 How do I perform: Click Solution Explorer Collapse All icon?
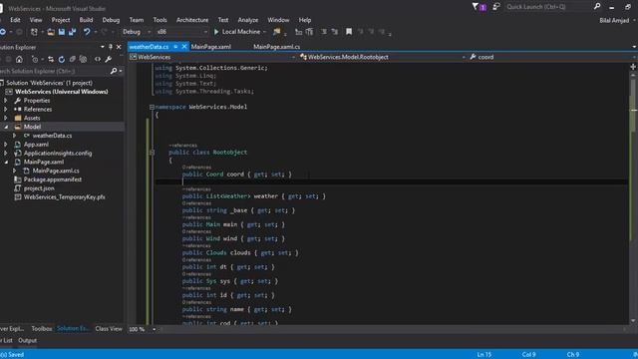72,60
